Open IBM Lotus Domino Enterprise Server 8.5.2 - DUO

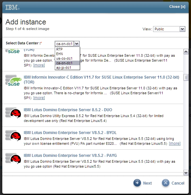(68, 110)
